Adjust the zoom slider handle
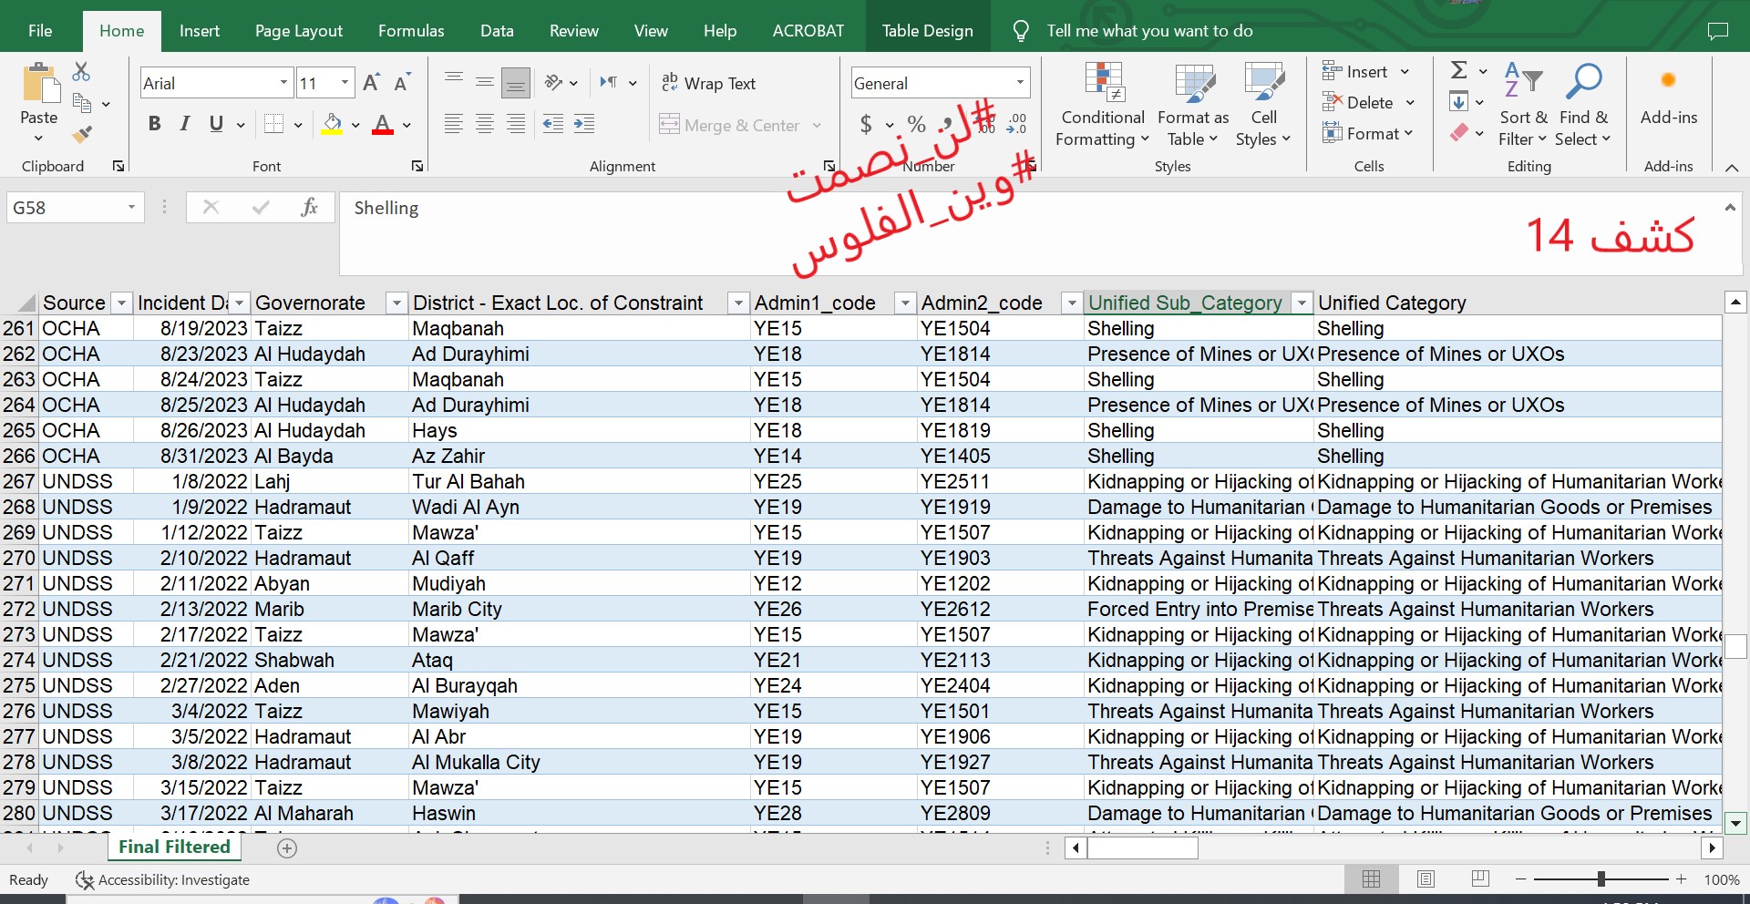The image size is (1750, 904). 1601,879
